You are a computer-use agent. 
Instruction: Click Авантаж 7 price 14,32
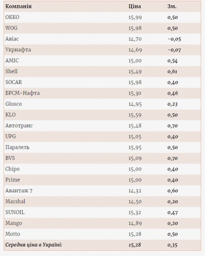(135, 191)
